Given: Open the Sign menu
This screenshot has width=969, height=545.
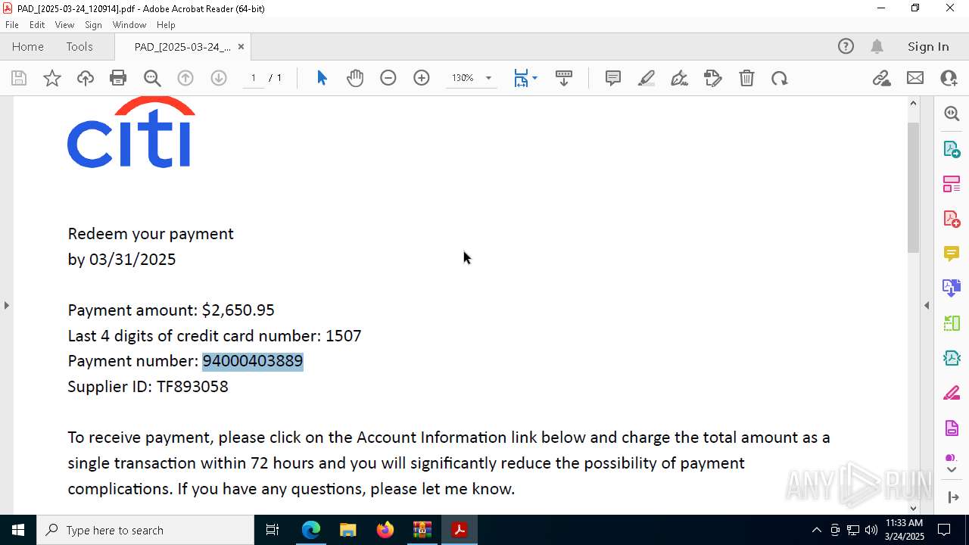Looking at the screenshot, I should click(x=94, y=25).
